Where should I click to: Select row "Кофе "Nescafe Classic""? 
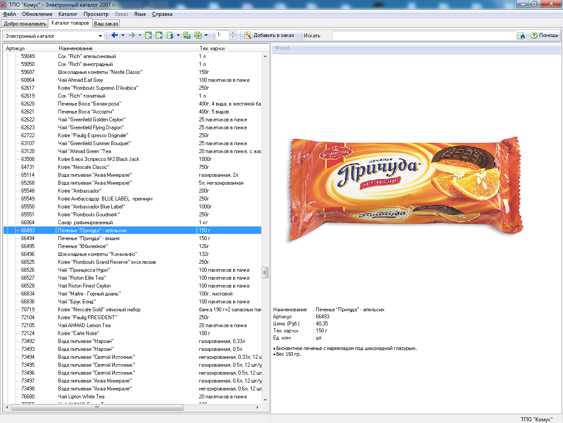[x=132, y=167]
